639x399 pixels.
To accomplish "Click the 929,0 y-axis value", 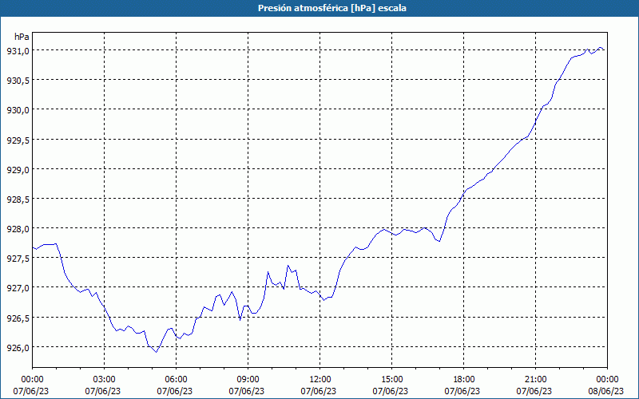I will (x=18, y=169).
